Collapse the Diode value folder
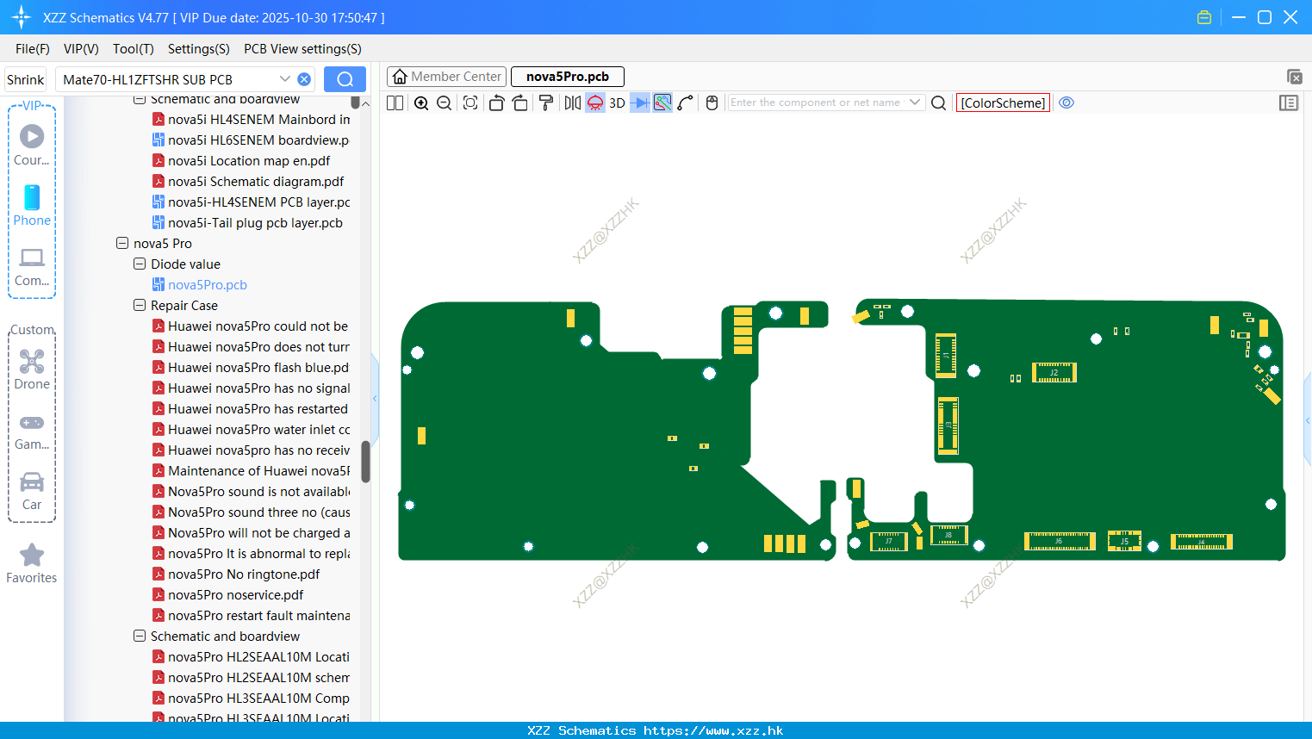1312x739 pixels. pyautogui.click(x=140, y=264)
